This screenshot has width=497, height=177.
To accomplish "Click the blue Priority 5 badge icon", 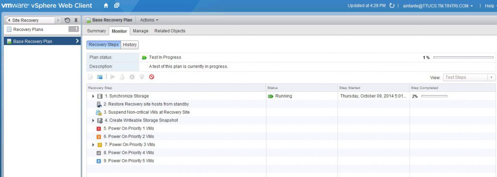I will [99, 161].
